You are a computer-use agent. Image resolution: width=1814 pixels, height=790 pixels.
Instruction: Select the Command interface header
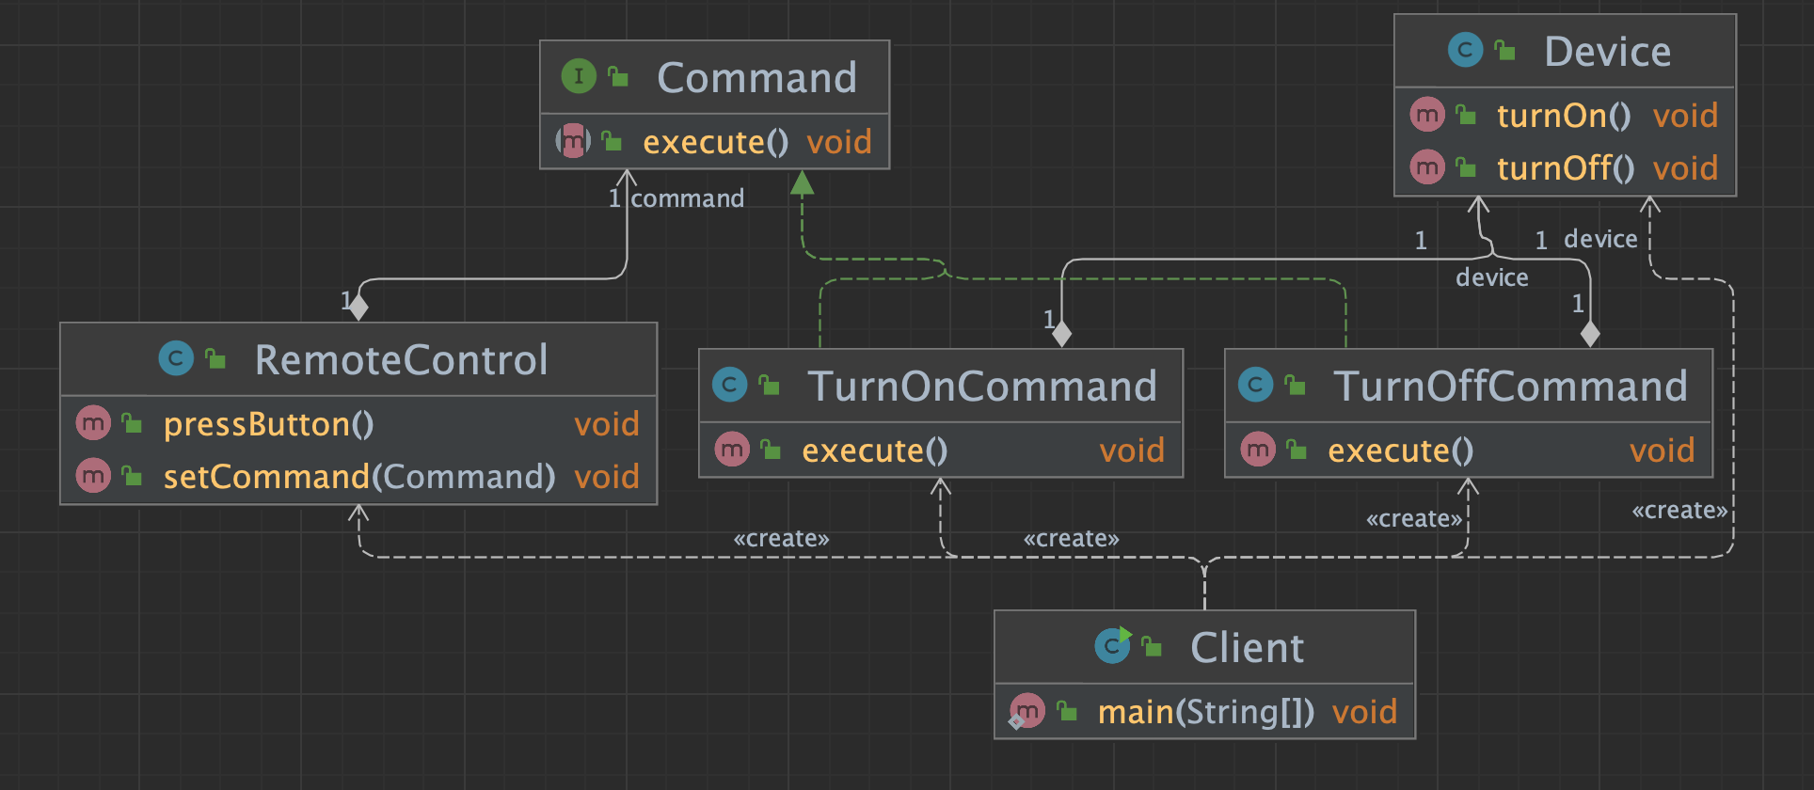756,77
